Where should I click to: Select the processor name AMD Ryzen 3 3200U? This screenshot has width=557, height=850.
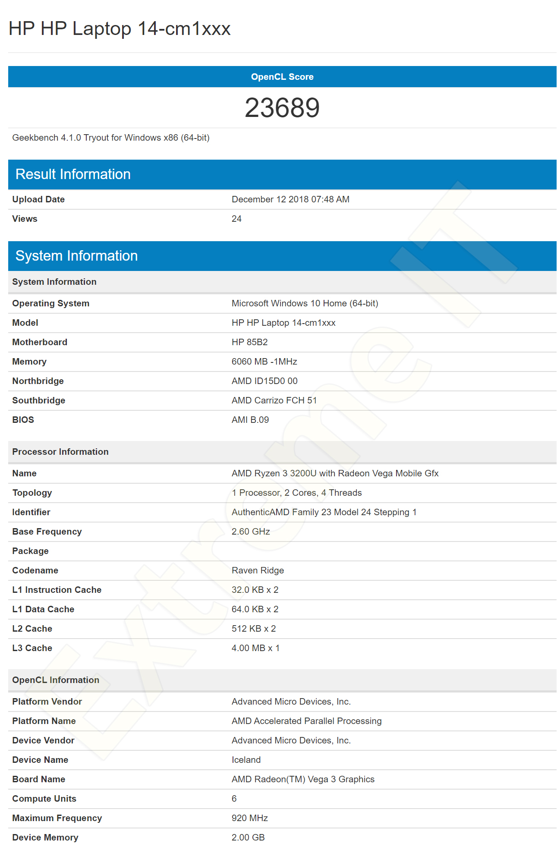point(335,473)
